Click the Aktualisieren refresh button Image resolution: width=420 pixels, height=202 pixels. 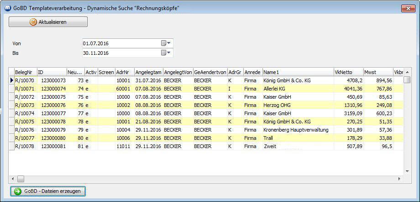tap(48, 22)
